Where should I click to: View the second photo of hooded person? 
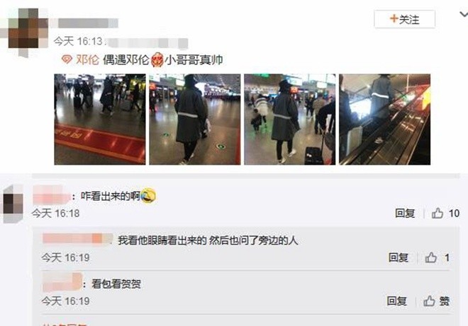tap(194, 119)
